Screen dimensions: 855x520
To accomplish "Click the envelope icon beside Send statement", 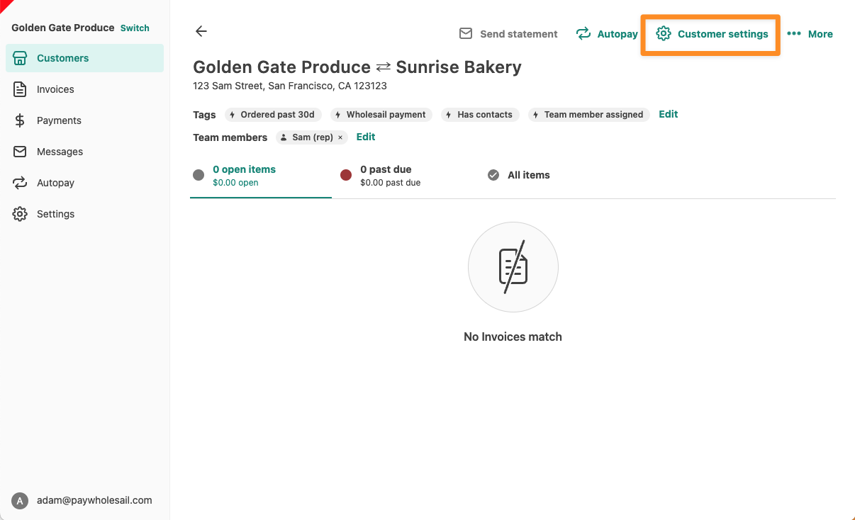I will coord(466,33).
